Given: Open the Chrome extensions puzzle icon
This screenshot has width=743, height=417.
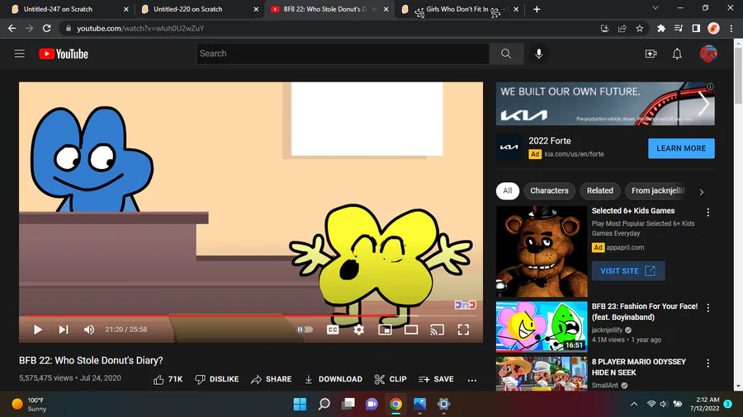Looking at the screenshot, I should [x=661, y=28].
